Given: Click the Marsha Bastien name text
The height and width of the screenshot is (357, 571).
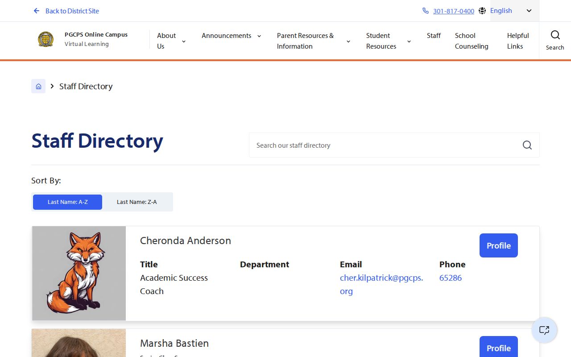Looking at the screenshot, I should 174,343.
